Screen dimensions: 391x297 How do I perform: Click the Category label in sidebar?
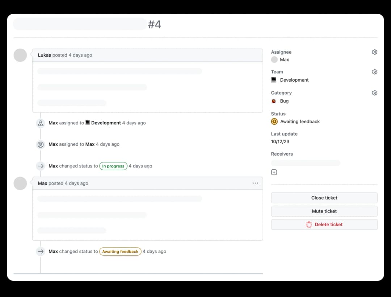281,93
